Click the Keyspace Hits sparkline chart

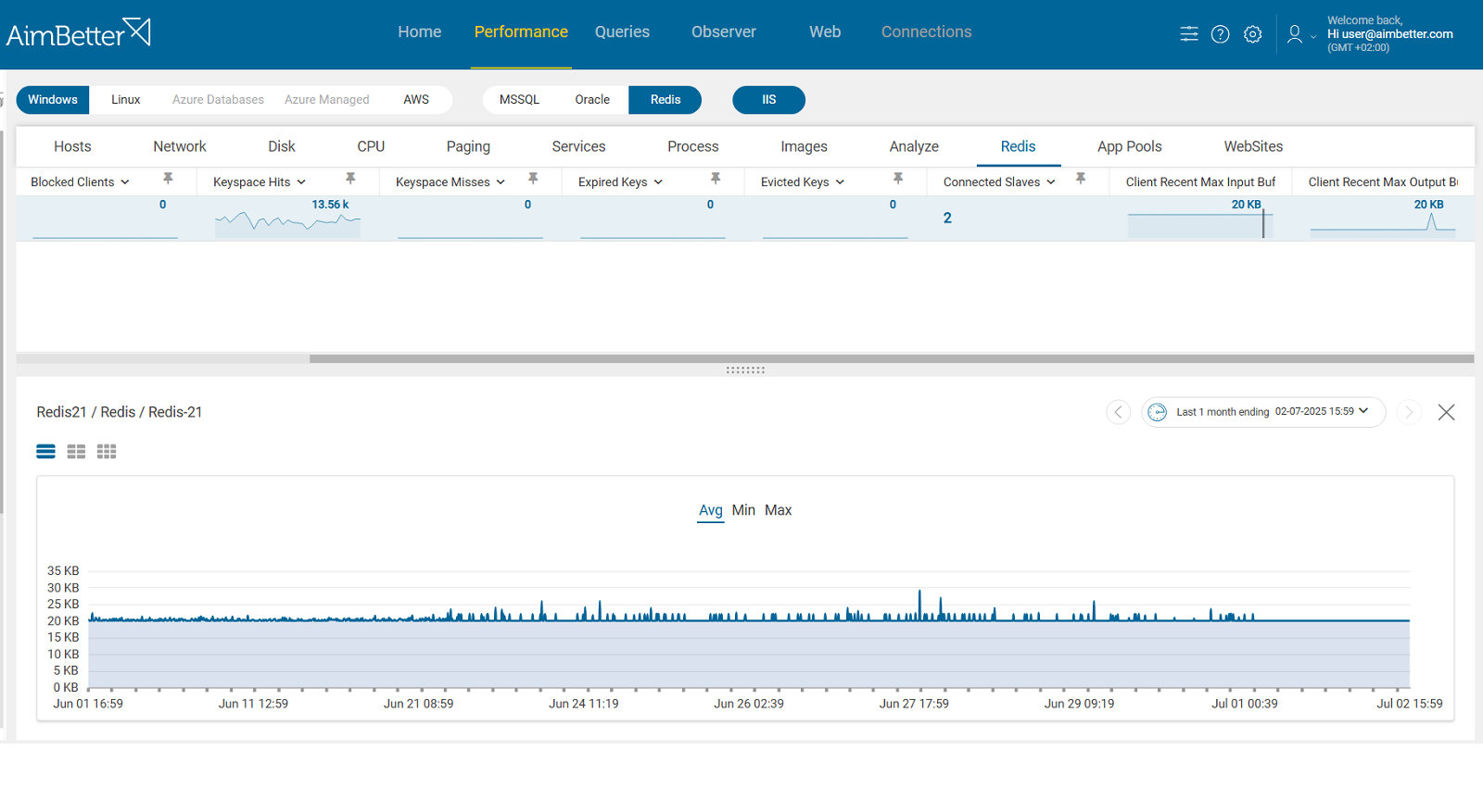tap(287, 223)
